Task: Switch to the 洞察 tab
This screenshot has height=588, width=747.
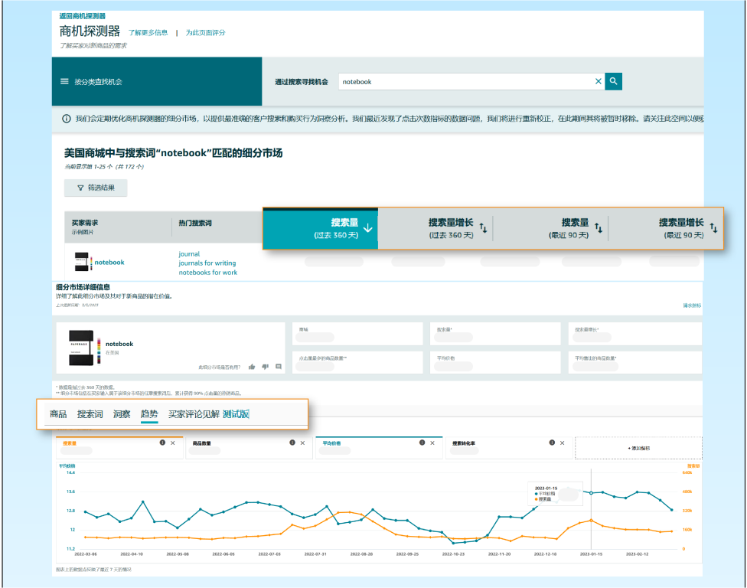Action: pyautogui.click(x=122, y=414)
